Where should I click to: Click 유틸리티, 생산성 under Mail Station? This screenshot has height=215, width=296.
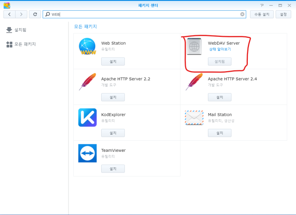221,121
